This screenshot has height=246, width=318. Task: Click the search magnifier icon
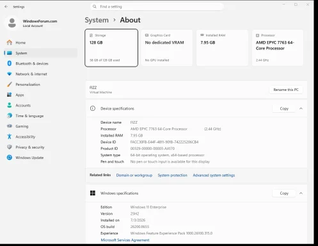95,6
